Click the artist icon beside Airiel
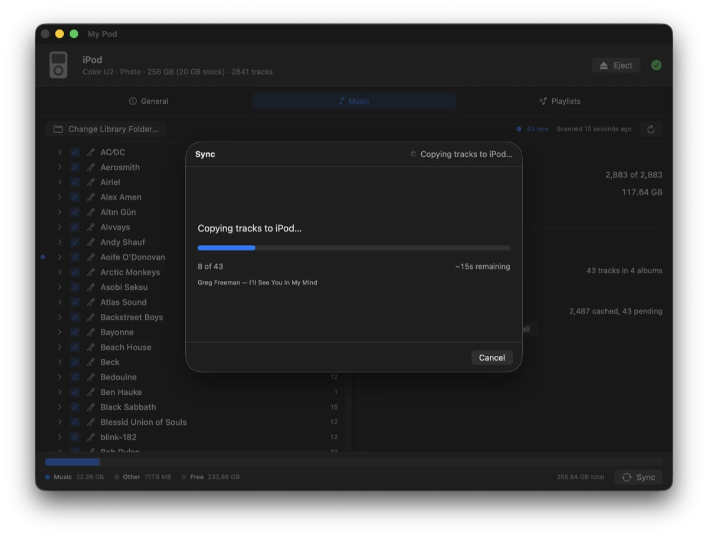The image size is (708, 537). [90, 182]
